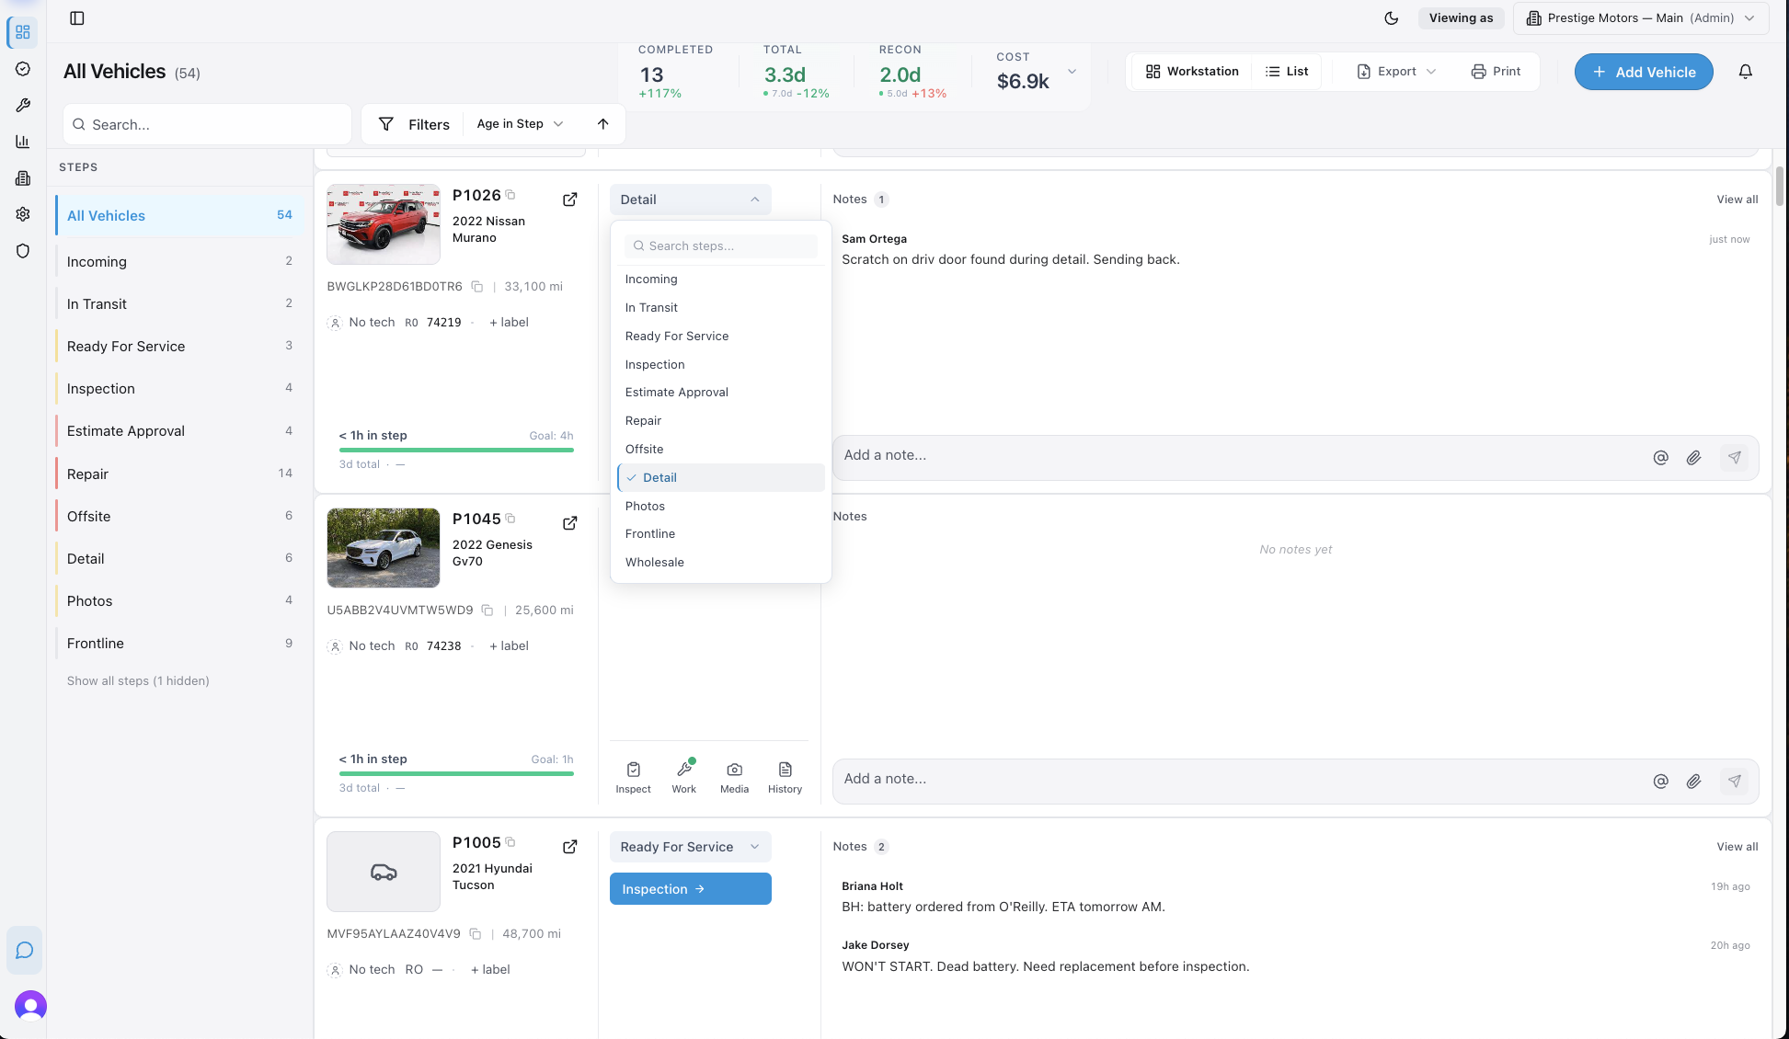Copy VIN MVF95AYLAAZ40V4V9
Viewport: 1789px width, 1039px height.
coord(476,934)
